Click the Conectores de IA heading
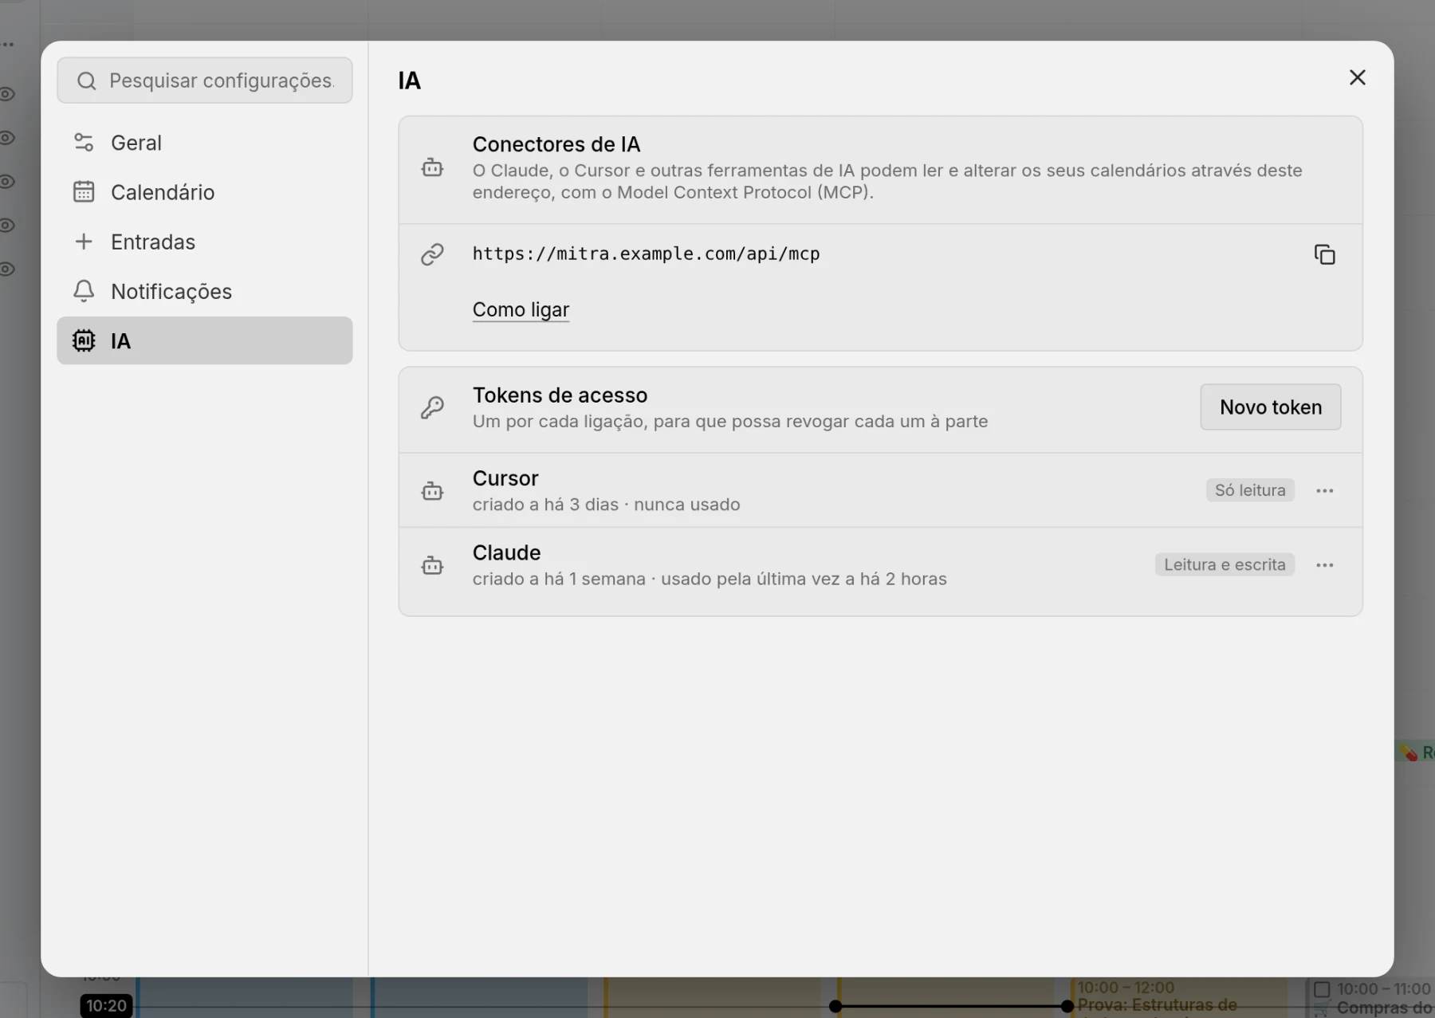 (556, 144)
